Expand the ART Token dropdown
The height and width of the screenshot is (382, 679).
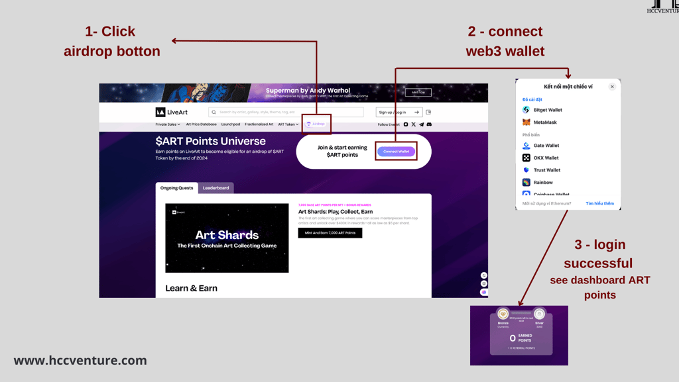tap(288, 124)
